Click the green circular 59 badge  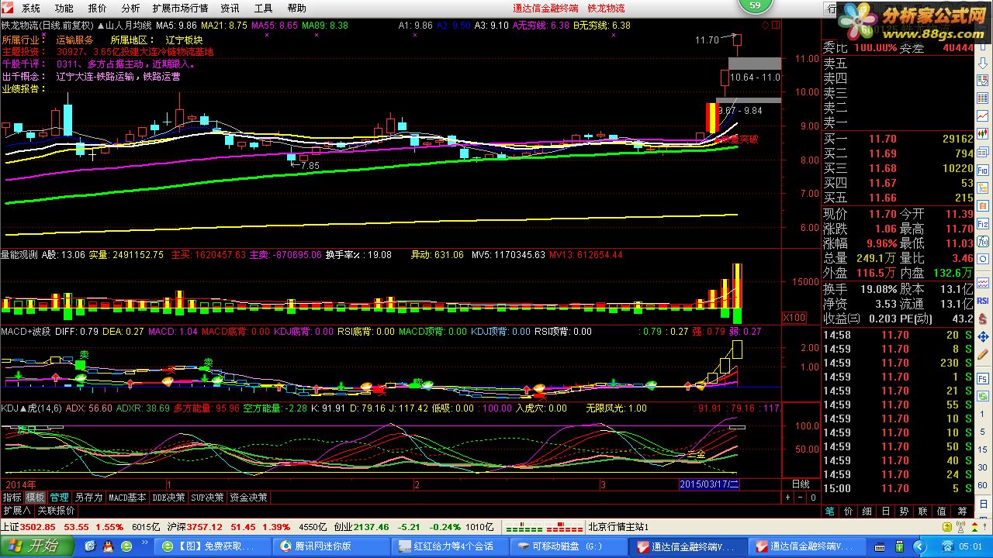pyautogui.click(x=755, y=5)
